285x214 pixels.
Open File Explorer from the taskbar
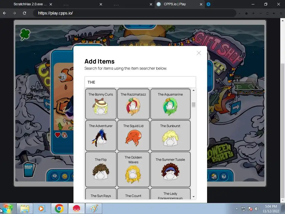[x=25, y=208]
